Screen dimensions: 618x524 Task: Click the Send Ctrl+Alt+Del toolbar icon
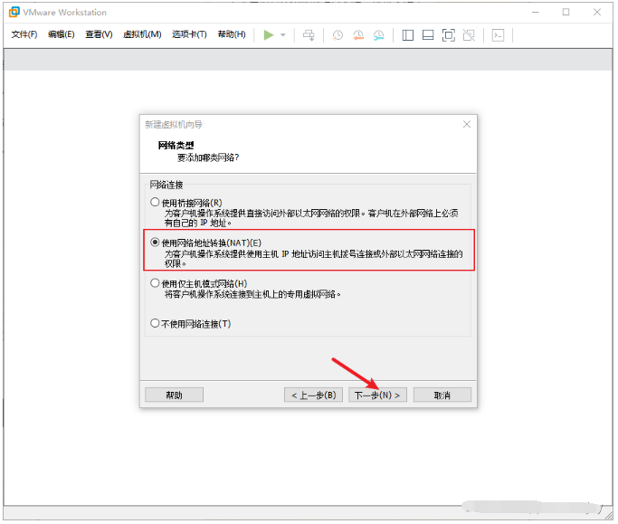[x=309, y=35]
